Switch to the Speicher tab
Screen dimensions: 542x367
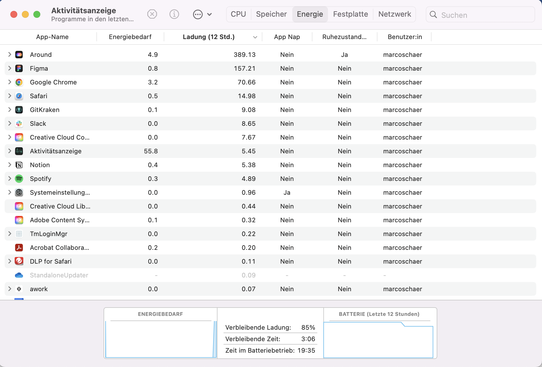tap(271, 14)
